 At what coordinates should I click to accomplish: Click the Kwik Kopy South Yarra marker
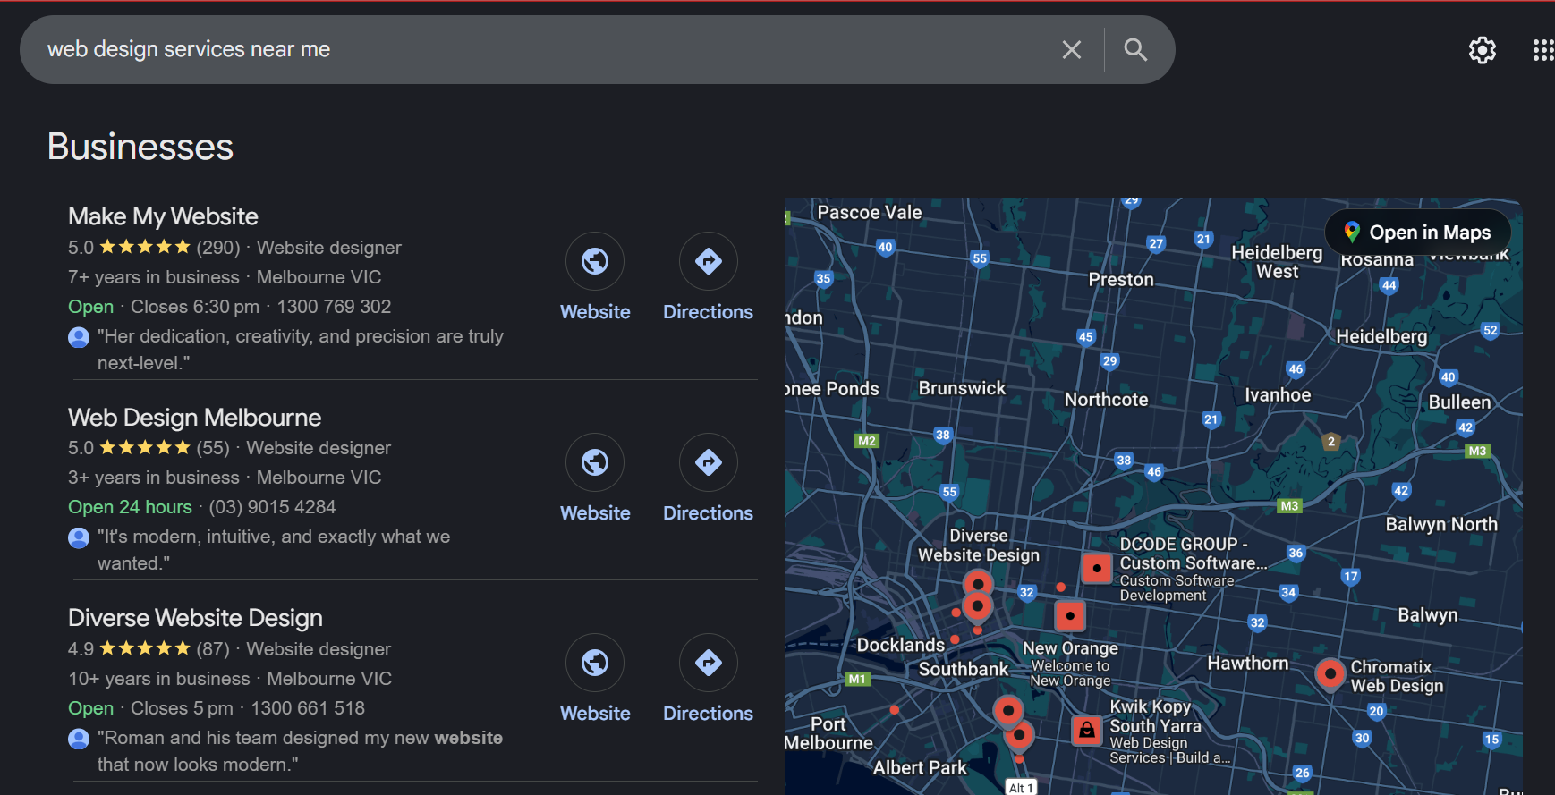coord(1086,730)
